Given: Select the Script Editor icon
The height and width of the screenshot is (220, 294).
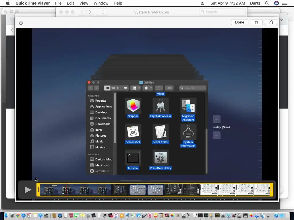Looking at the screenshot, I should pos(160,132).
